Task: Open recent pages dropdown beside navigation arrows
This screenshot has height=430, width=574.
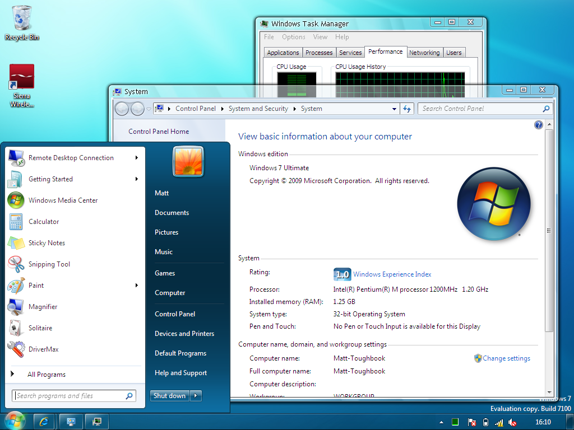Action: [x=149, y=109]
